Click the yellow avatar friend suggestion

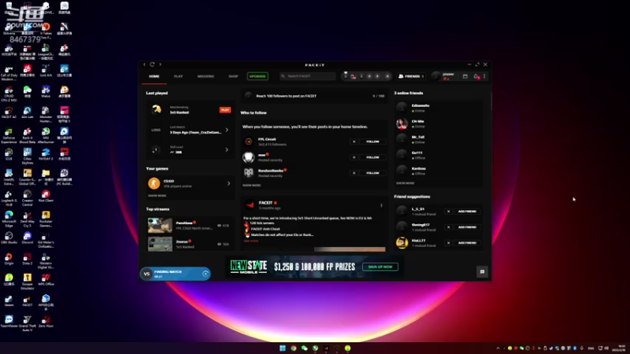click(x=402, y=243)
